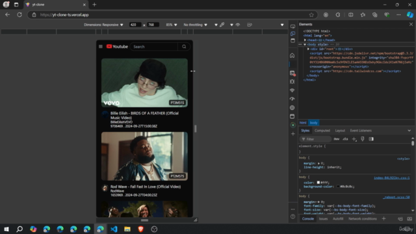Screen dimensions: 416x234
Task: Open Billie Eilish video thumbnail
Action: pyautogui.click(x=144, y=83)
